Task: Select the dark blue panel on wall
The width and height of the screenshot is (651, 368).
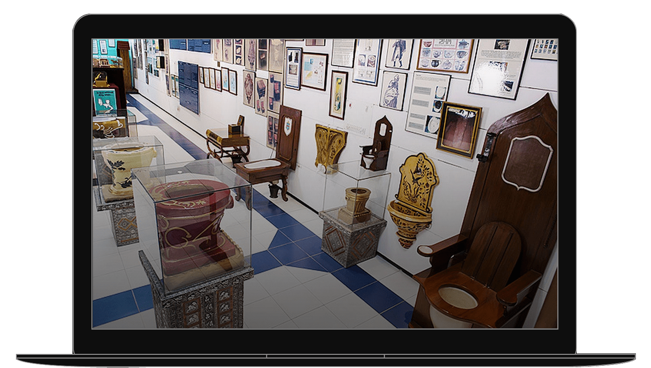Action: (x=188, y=86)
